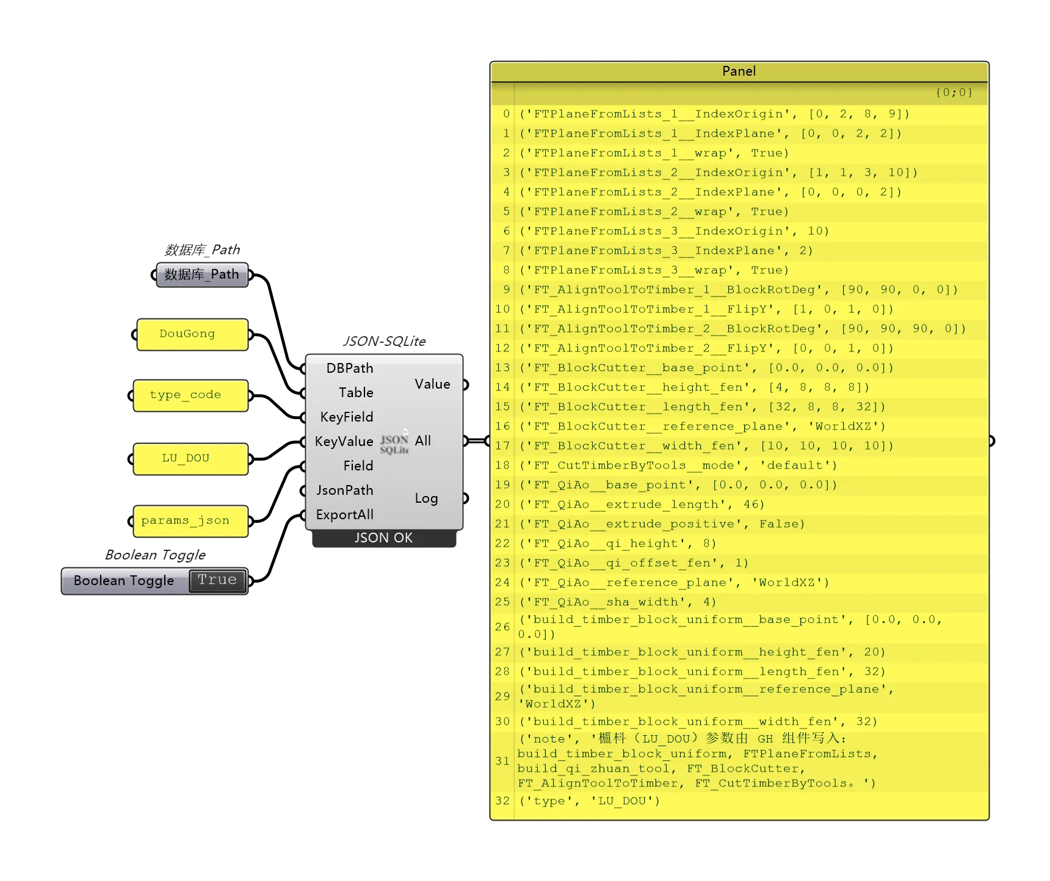Click the KeyValue input parameter
1050x881 pixels.
344,442
